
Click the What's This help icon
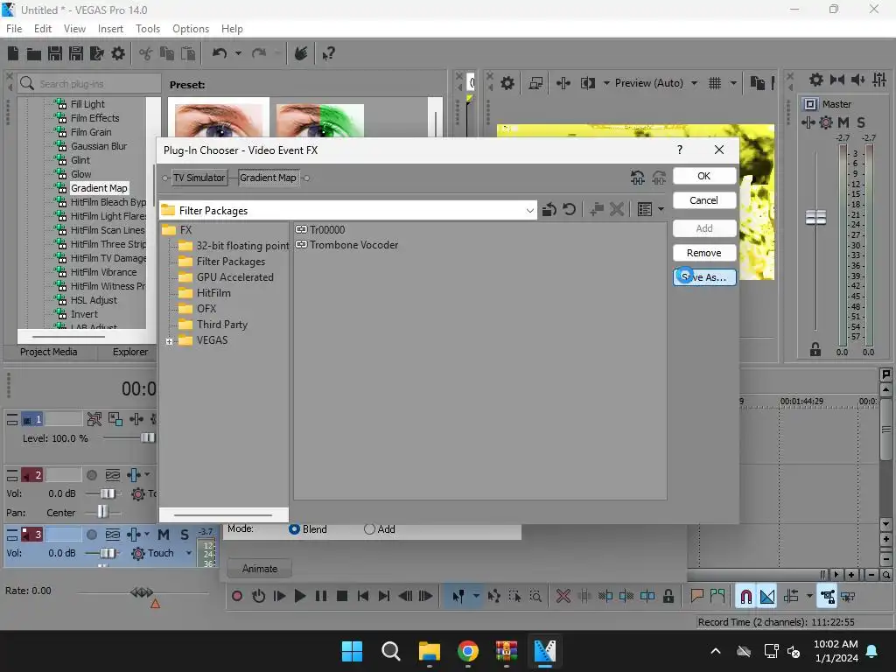point(328,53)
